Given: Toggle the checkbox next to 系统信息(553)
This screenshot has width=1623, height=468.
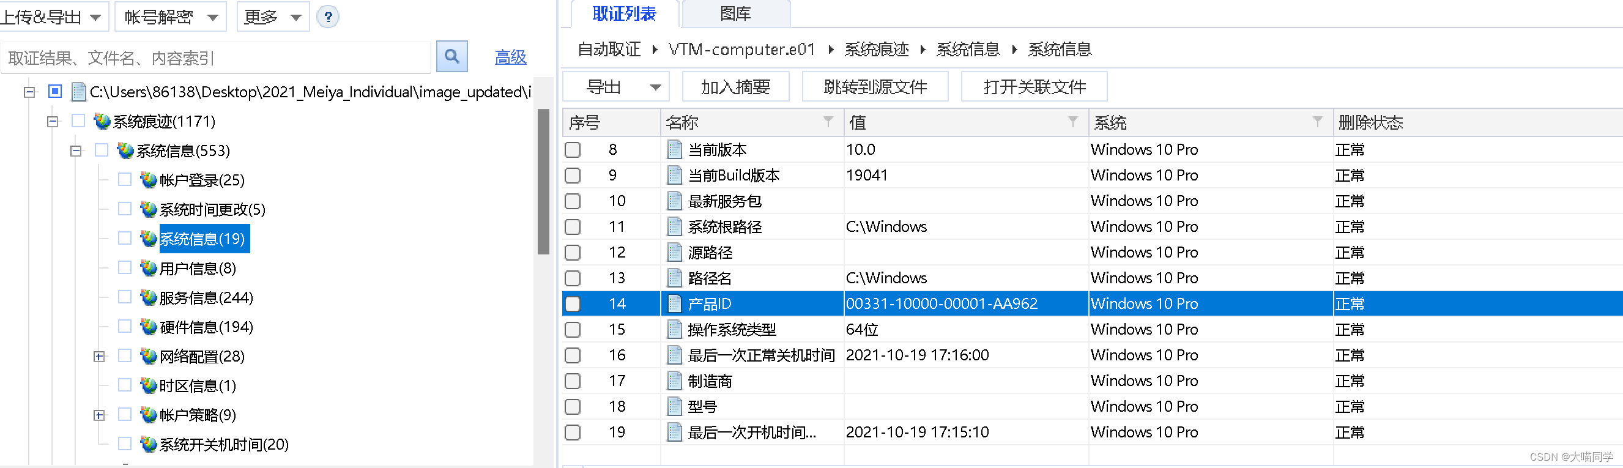Looking at the screenshot, I should tap(102, 150).
